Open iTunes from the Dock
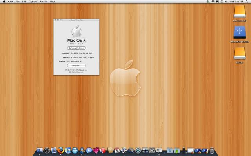Image resolution: width=251 pixels, height=156 pixels. point(68,150)
